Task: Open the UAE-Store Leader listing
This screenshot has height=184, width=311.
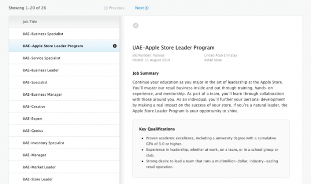Action: [x=64, y=179]
